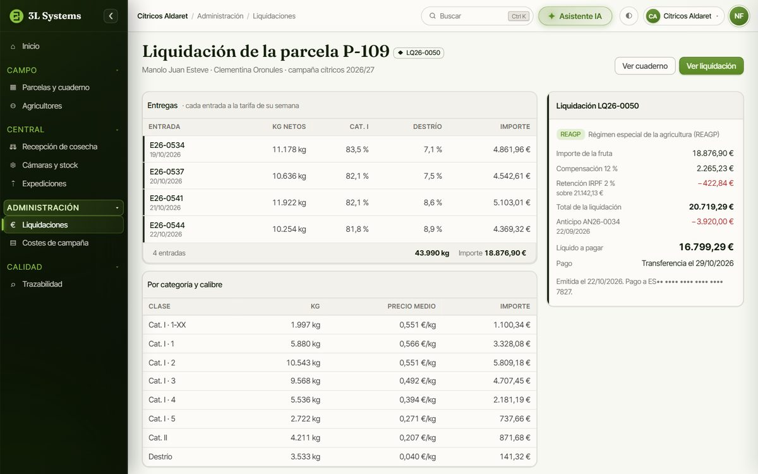This screenshot has height=474, width=758.
Task: Focus the Buscar search field
Action: (477, 16)
